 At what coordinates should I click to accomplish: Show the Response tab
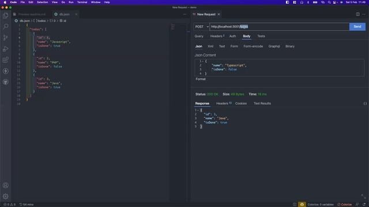click(202, 103)
